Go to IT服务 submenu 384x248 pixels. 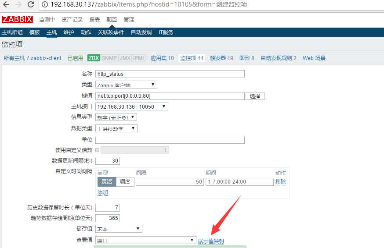pyautogui.click(x=166, y=32)
